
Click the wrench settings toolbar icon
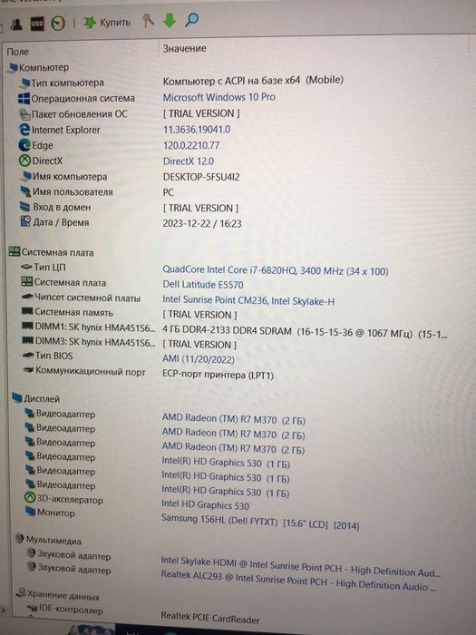coord(148,20)
